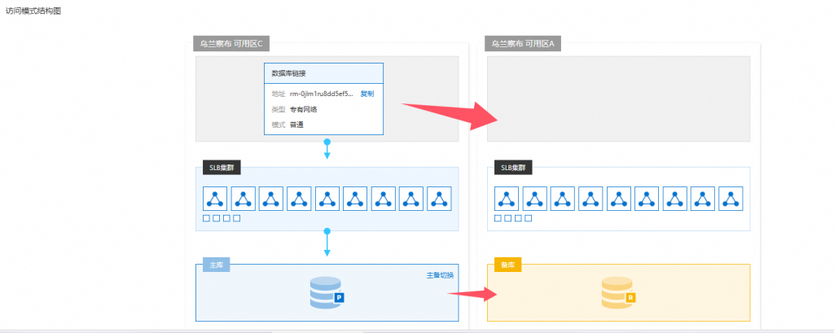This screenshot has height=333, width=834.
Task: Click the fourth SLB node icon in zone A
Action: coord(591,198)
